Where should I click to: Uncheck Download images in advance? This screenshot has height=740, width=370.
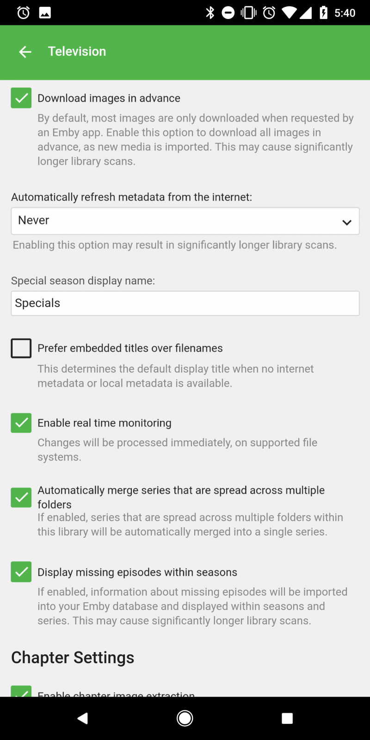[21, 98]
